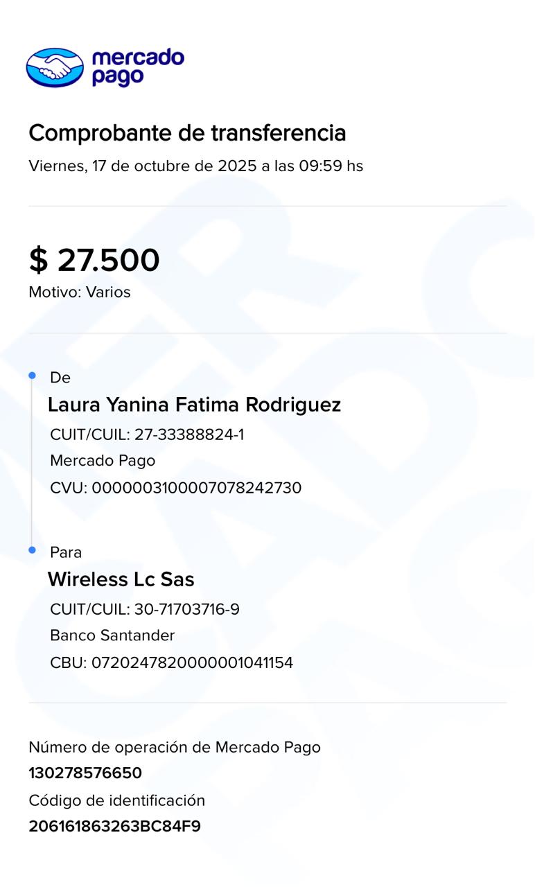The height and width of the screenshot is (887, 535).
Task: Select operation number 130278576650
Action: pos(85,773)
